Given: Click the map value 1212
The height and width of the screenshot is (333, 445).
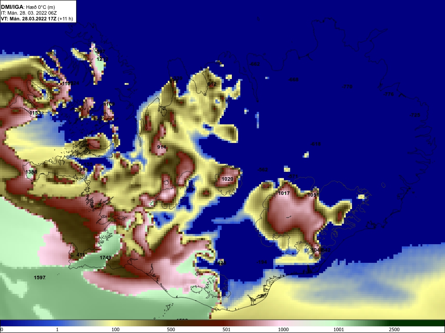Looking at the screenshot, I should click(102, 59).
